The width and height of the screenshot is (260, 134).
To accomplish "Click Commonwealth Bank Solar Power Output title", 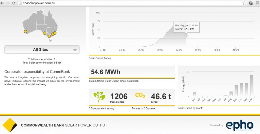I will point(64,125).
